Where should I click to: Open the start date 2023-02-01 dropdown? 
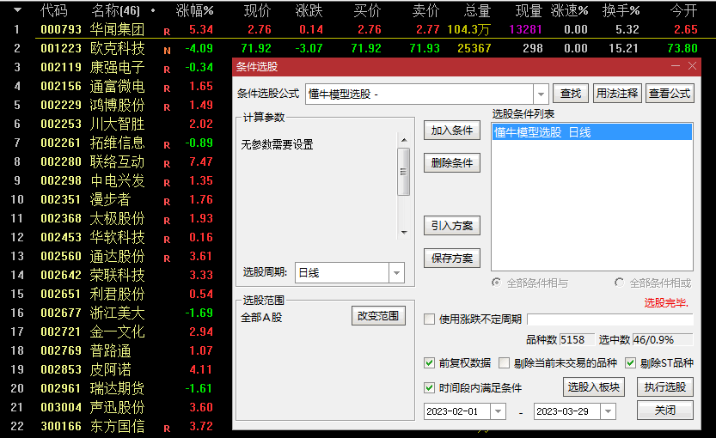click(498, 411)
